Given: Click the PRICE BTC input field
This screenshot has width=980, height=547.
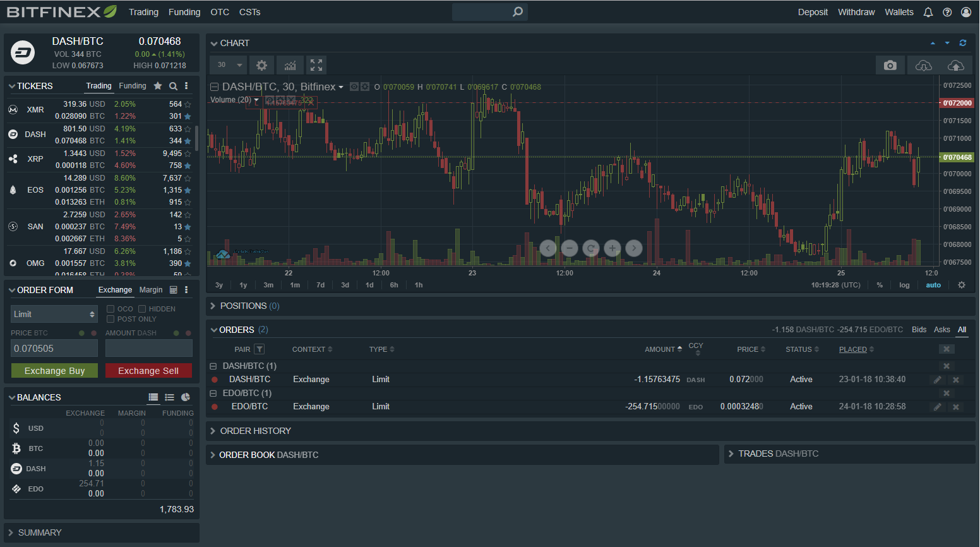Looking at the screenshot, I should coord(54,348).
